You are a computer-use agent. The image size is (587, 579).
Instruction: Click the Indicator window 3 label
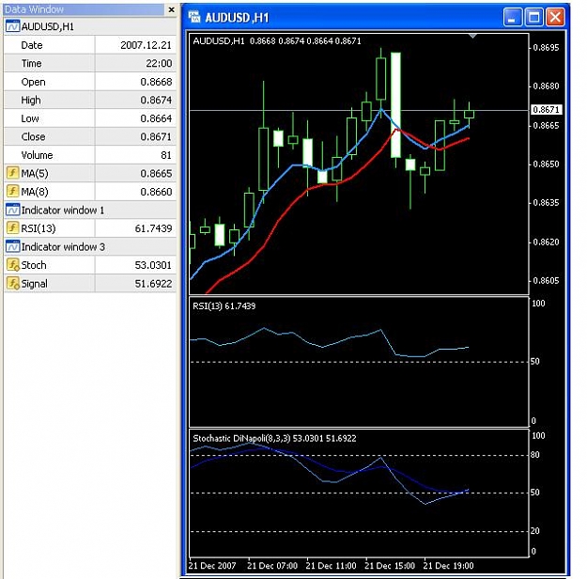click(x=63, y=247)
